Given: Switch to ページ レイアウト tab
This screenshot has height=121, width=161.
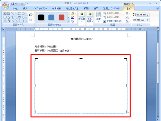Looking at the screenshot, I should [x=40, y=9].
